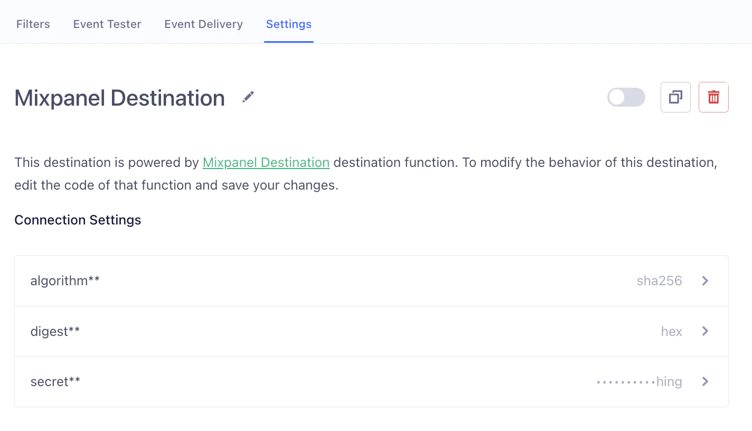
Task: Go to the Event Delivery tab
Action: [203, 24]
